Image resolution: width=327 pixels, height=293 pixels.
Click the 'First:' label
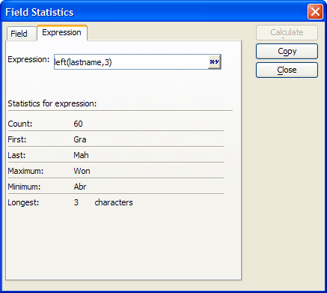pos(17,139)
